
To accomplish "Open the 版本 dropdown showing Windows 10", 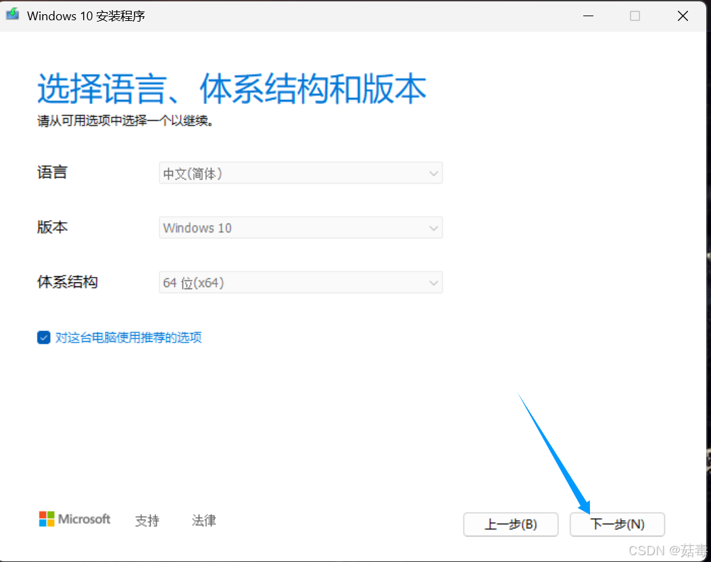I will (x=301, y=228).
